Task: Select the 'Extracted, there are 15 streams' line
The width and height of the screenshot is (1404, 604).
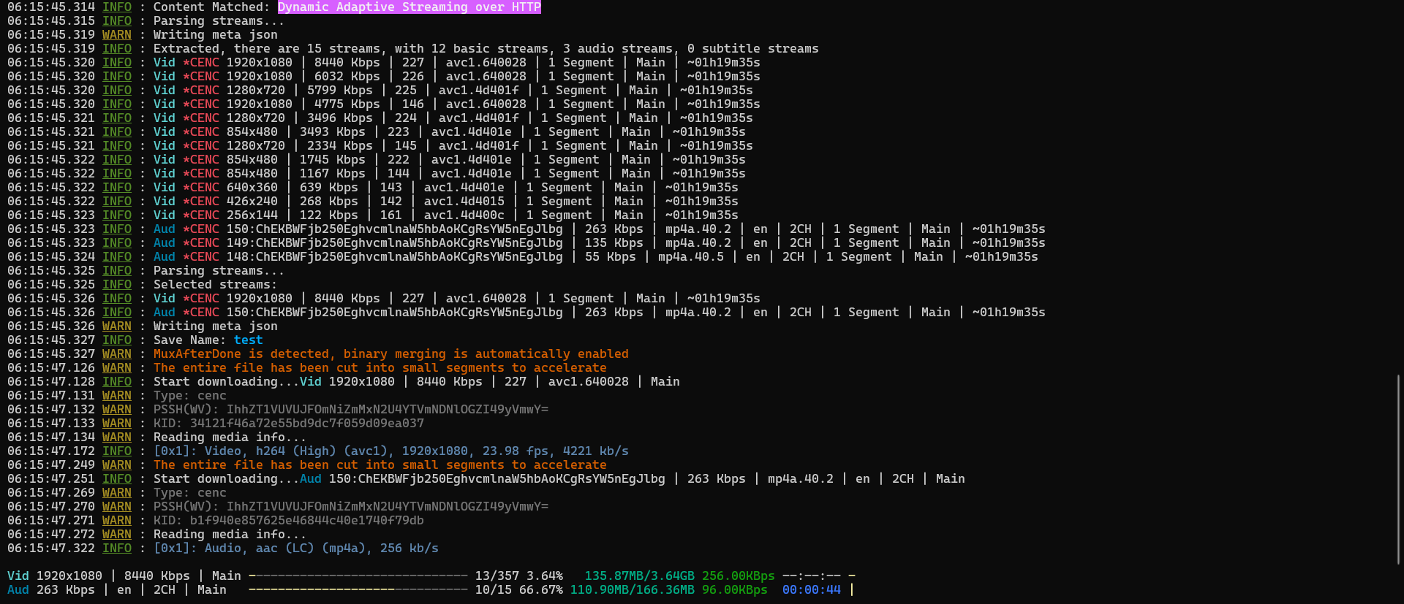Action: (486, 49)
